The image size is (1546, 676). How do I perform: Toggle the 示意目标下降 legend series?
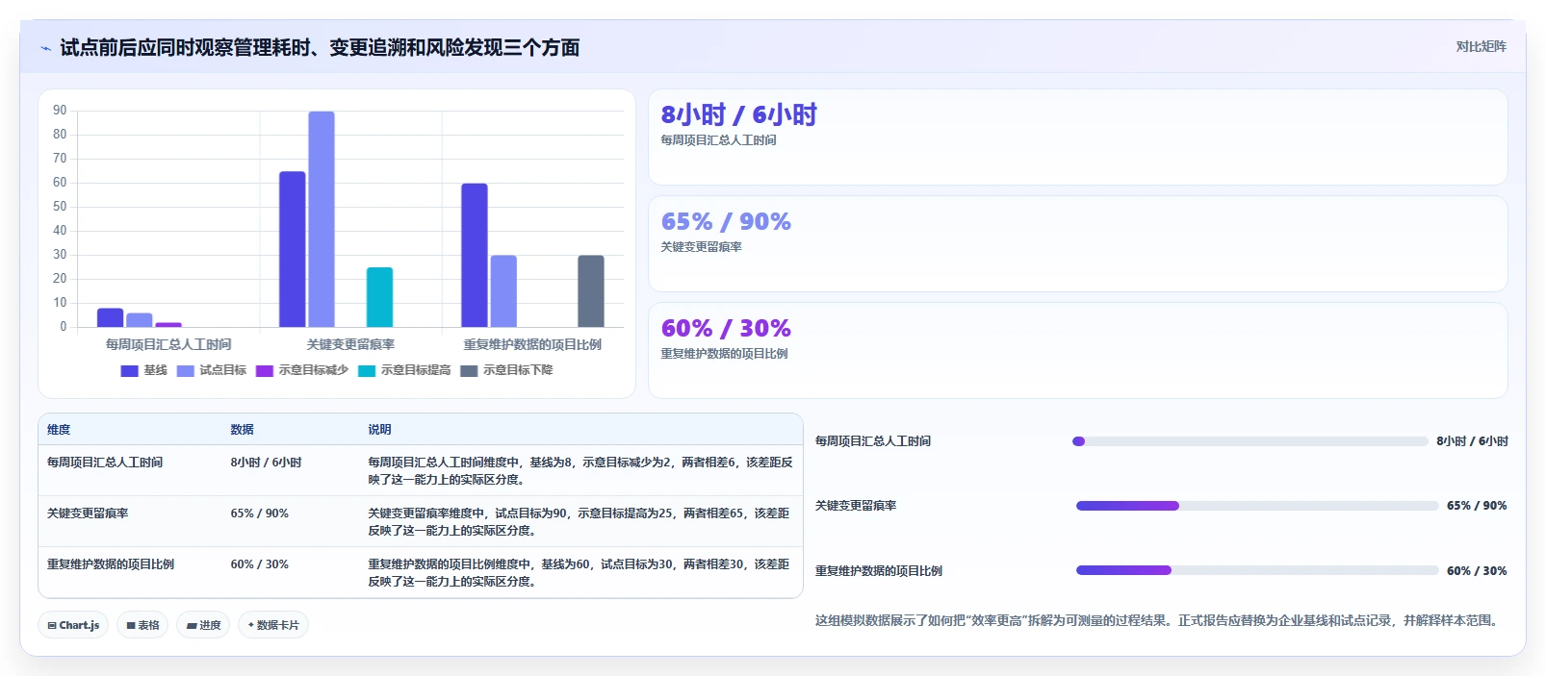click(506, 370)
